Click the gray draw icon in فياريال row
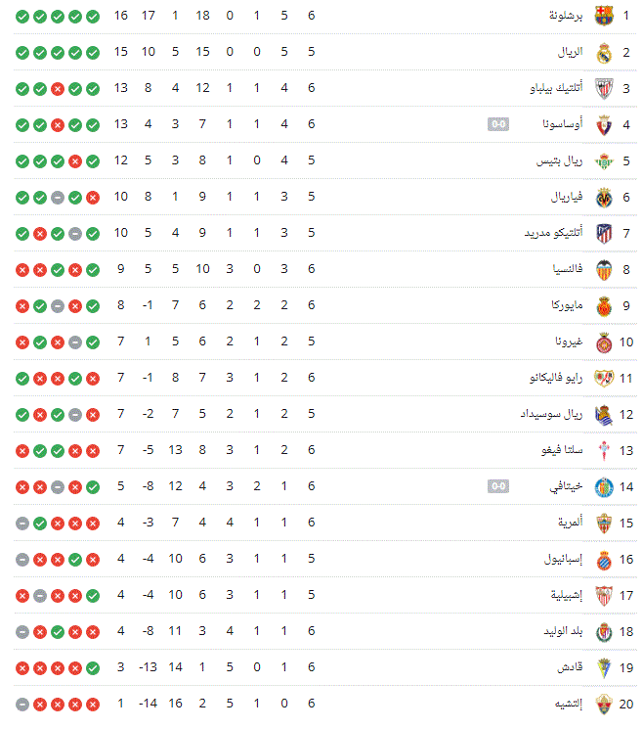This screenshot has height=729, width=643. click(x=57, y=197)
